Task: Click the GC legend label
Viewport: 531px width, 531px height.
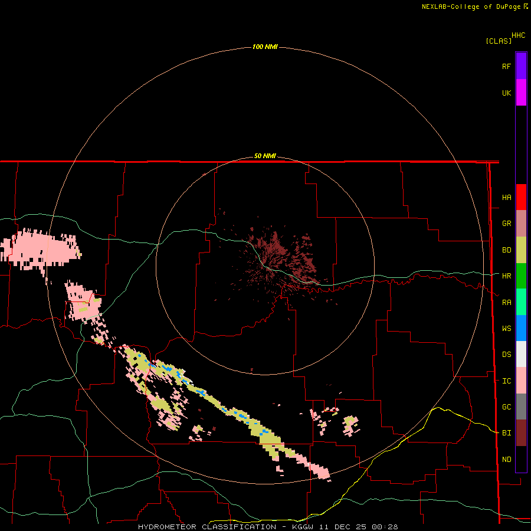Action: (x=506, y=407)
